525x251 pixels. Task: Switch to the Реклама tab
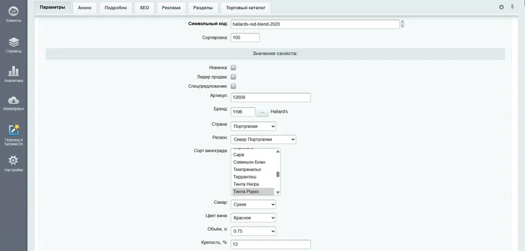click(x=171, y=8)
